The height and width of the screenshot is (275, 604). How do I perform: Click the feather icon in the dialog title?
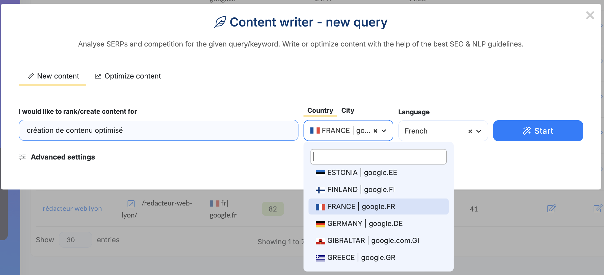(x=220, y=22)
